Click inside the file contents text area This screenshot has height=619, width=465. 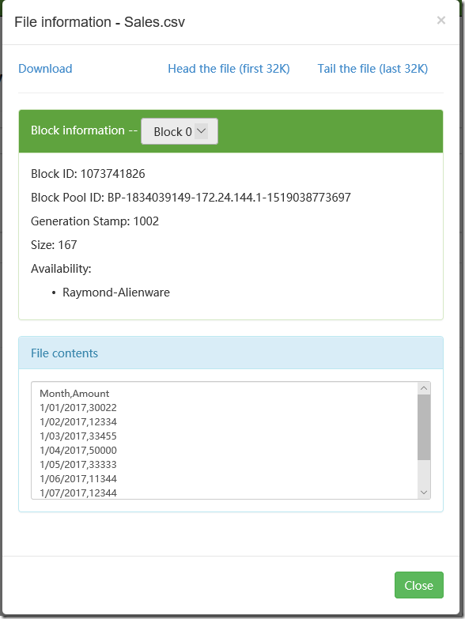pyautogui.click(x=225, y=440)
